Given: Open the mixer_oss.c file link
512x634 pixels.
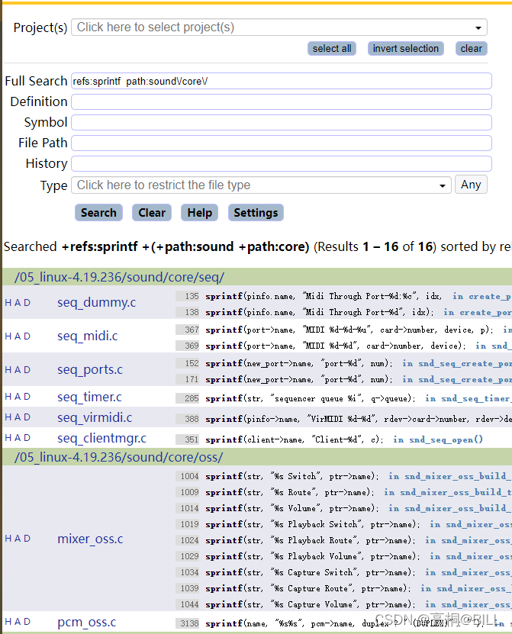Looking at the screenshot, I should (x=90, y=539).
